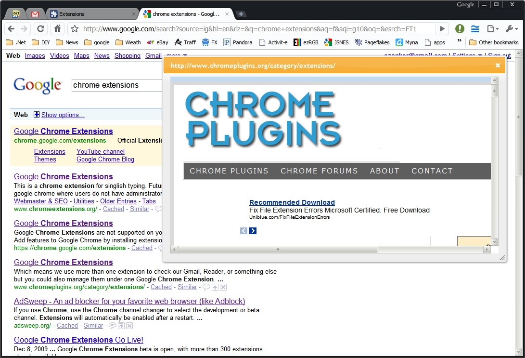The width and height of the screenshot is (525, 358).
Task: Open the Recommended Download ad link
Action: (292, 202)
